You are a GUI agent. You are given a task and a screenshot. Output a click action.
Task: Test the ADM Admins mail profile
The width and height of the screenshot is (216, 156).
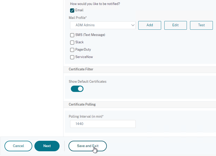point(201,25)
